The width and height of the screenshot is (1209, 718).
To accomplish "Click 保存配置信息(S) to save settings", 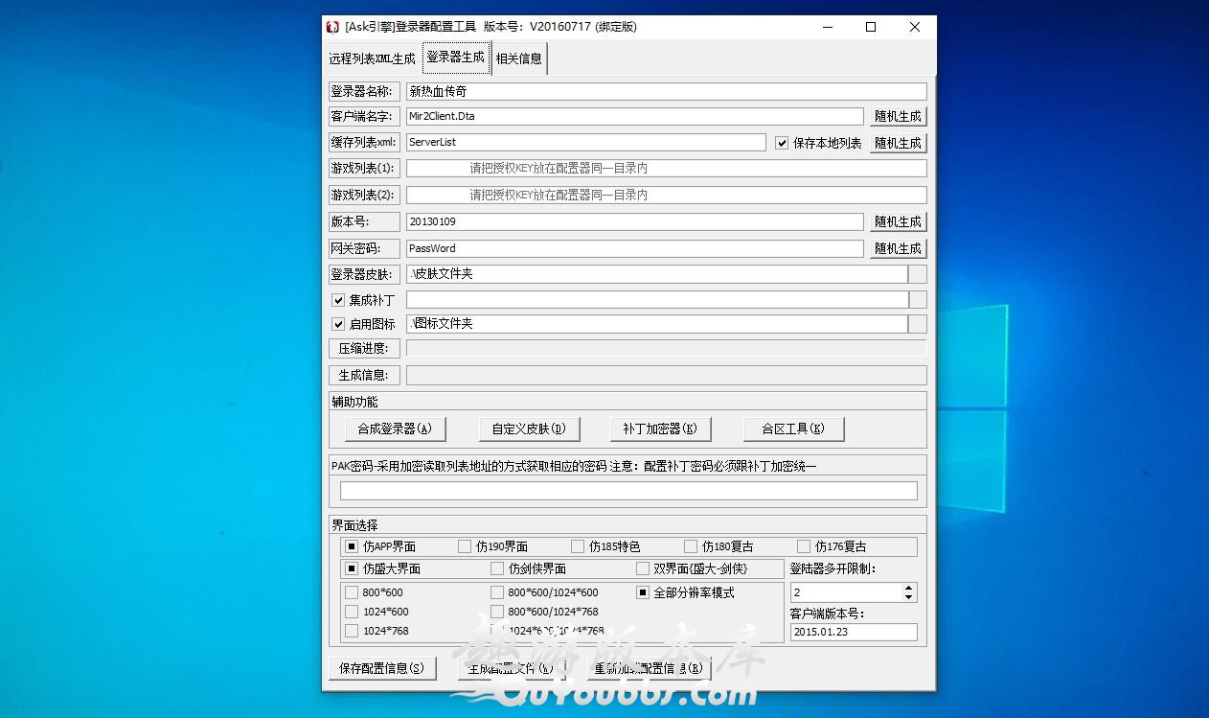I will pyautogui.click(x=381, y=667).
